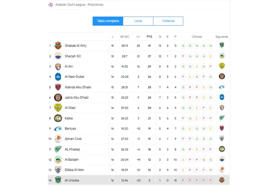Click the Baniyas team logo
The image size is (278, 186).
(x=58, y=129)
